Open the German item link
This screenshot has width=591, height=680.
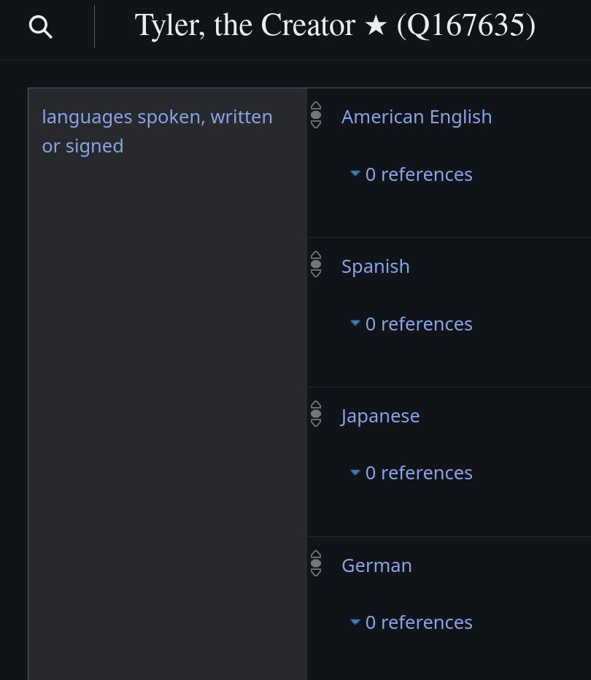(x=376, y=565)
